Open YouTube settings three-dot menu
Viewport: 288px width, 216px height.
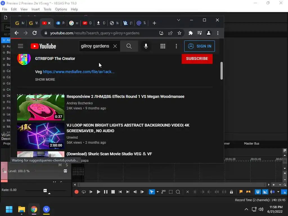tap(176, 46)
